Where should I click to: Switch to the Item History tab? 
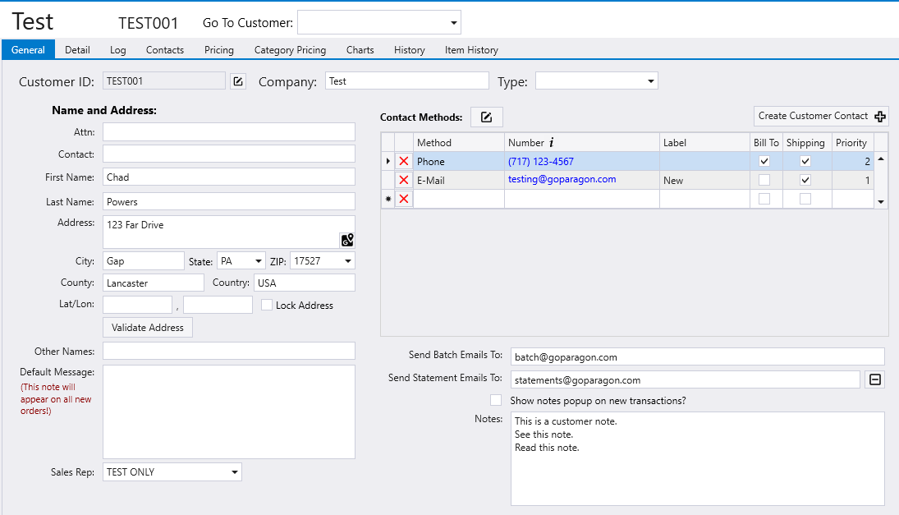(x=471, y=50)
